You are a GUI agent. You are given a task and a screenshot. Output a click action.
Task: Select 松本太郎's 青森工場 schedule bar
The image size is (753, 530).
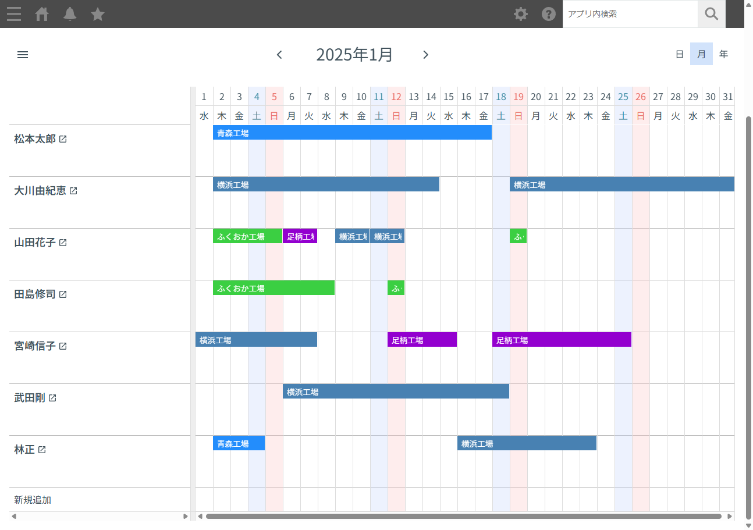point(352,133)
